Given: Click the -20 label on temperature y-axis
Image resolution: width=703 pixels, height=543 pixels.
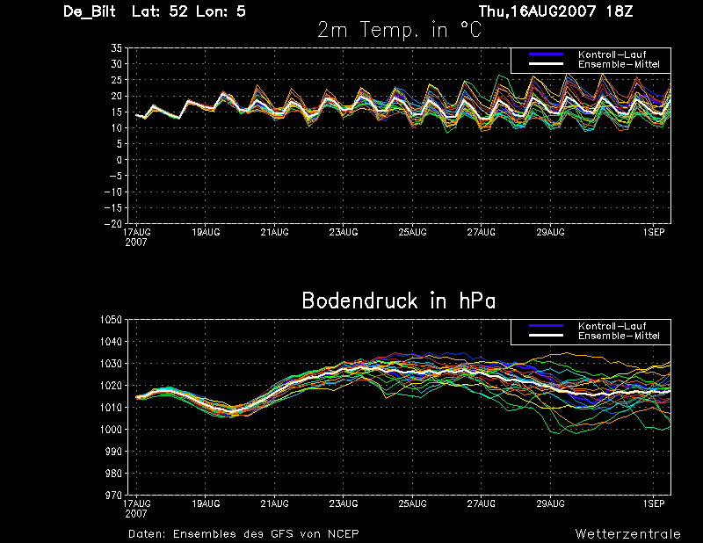Looking at the screenshot, I should 113,224.
